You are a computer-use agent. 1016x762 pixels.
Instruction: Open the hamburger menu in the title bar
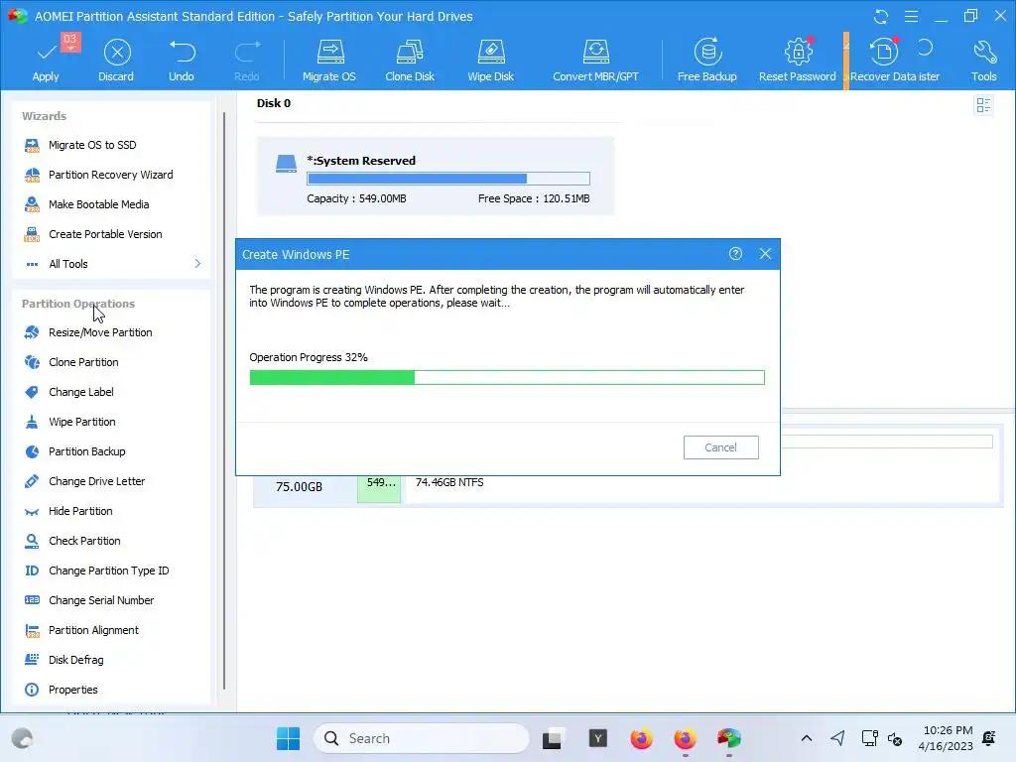click(x=911, y=16)
